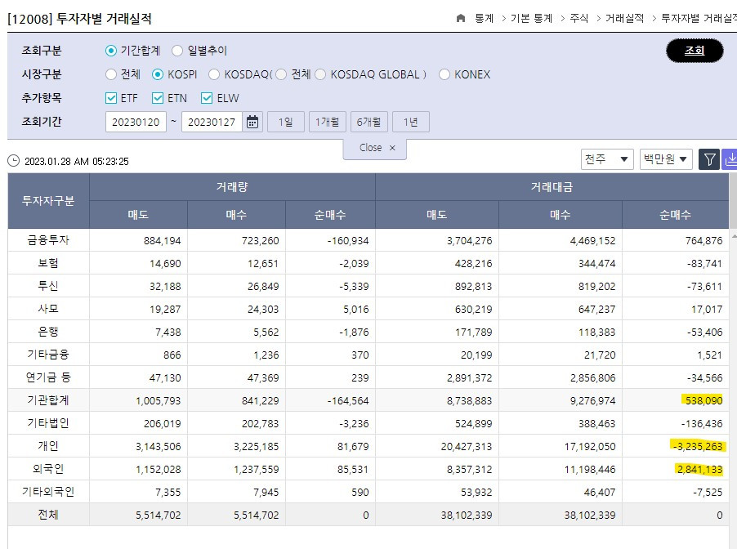
Task: Select the 일별추이 radio button
Action: (x=177, y=51)
